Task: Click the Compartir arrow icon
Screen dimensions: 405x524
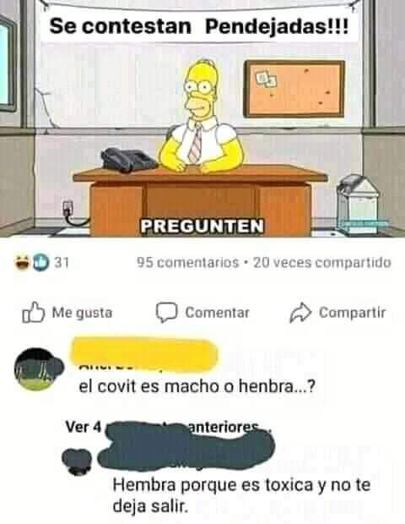Action: (300, 313)
